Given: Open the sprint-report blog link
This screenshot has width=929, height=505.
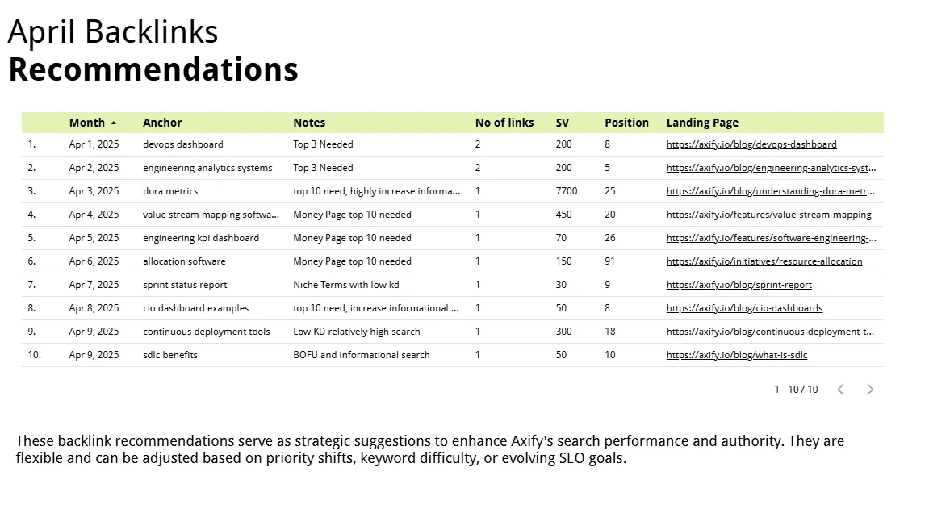Looking at the screenshot, I should (x=739, y=285).
